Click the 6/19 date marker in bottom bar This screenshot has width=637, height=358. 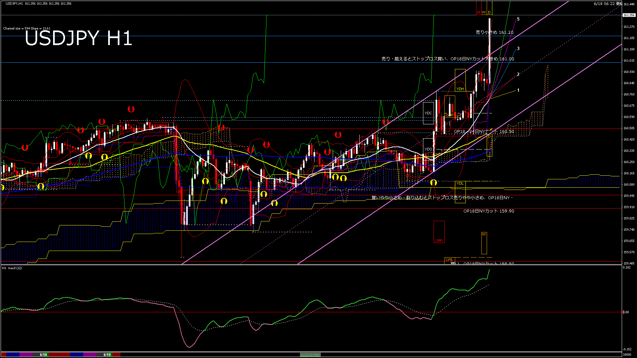pos(107,355)
